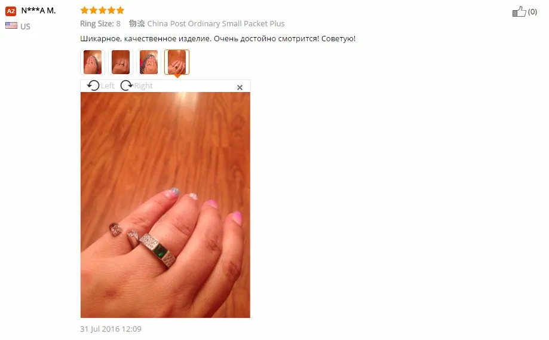Click the five-star rating

coord(102,10)
